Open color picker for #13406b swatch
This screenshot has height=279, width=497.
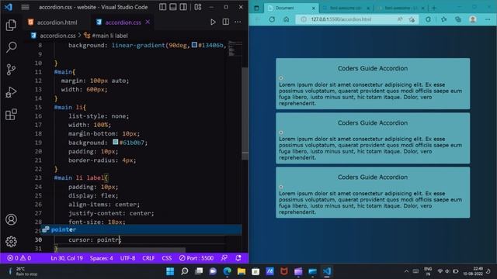194,45
